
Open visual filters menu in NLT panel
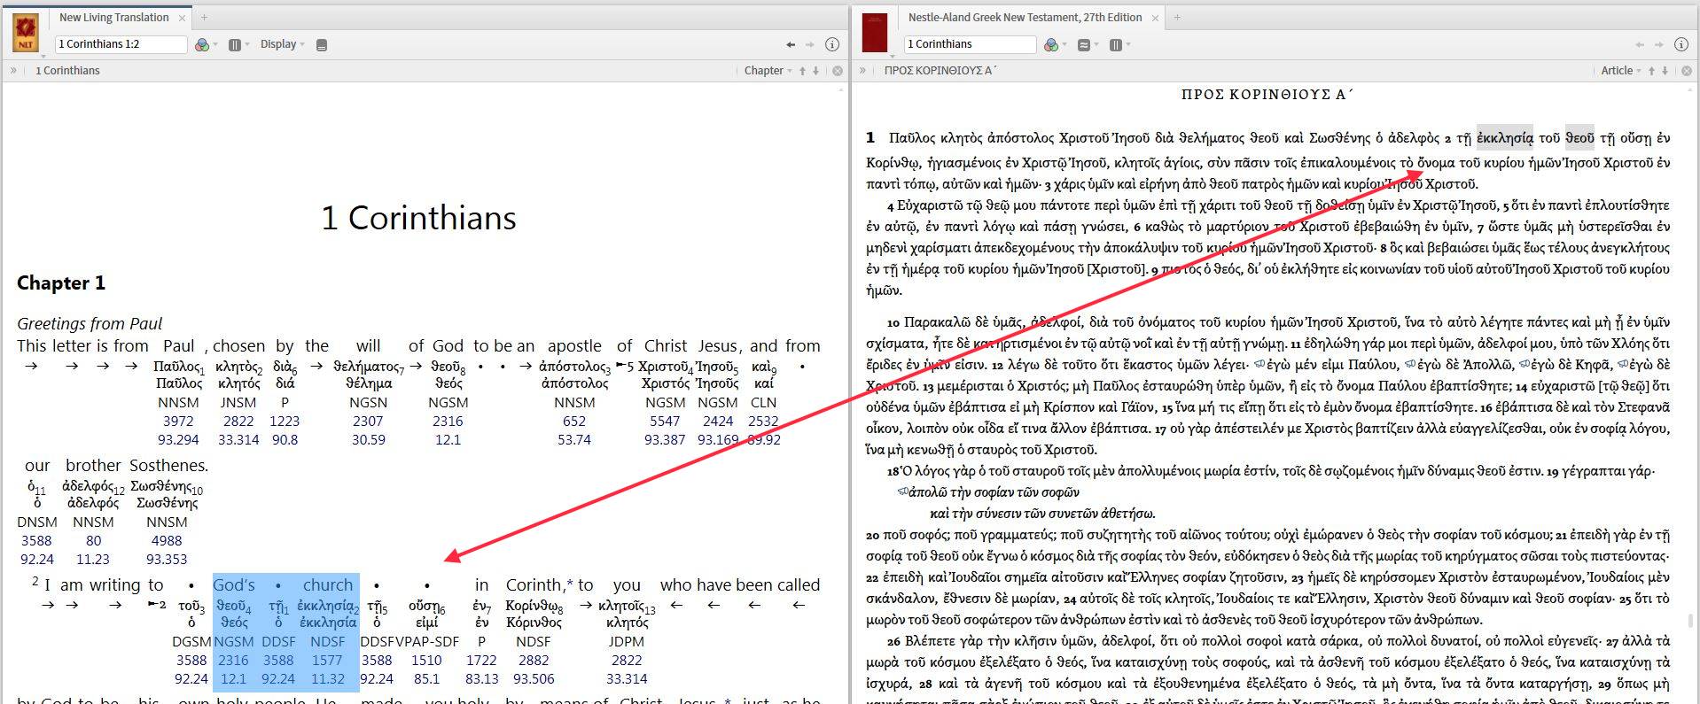[205, 44]
